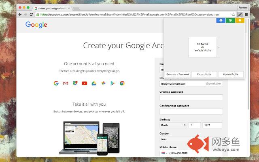Viewport: 259px width, 162px height.
Task: Click the Fill Forms via default Profile tile
Action: coord(202,47)
